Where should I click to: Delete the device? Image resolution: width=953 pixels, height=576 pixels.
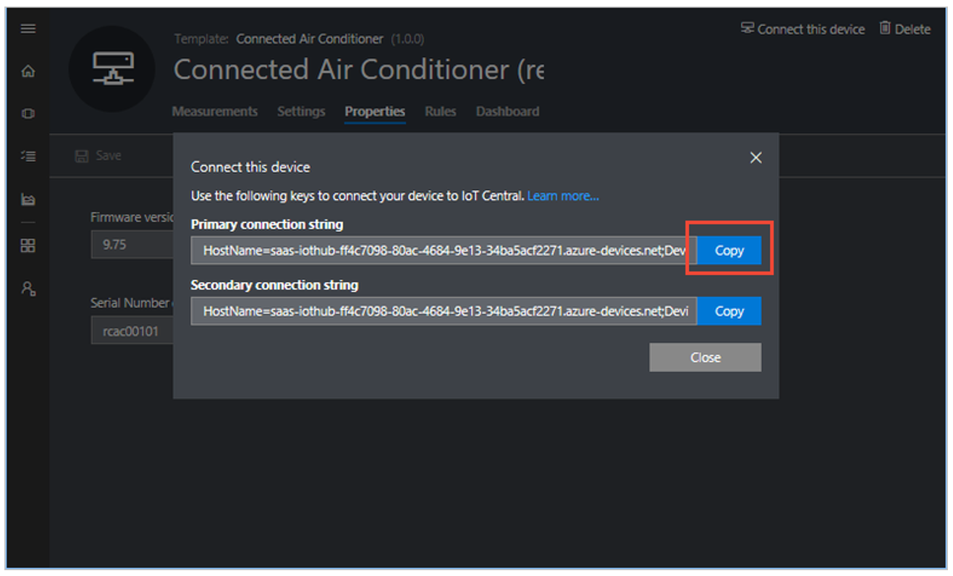tap(905, 29)
